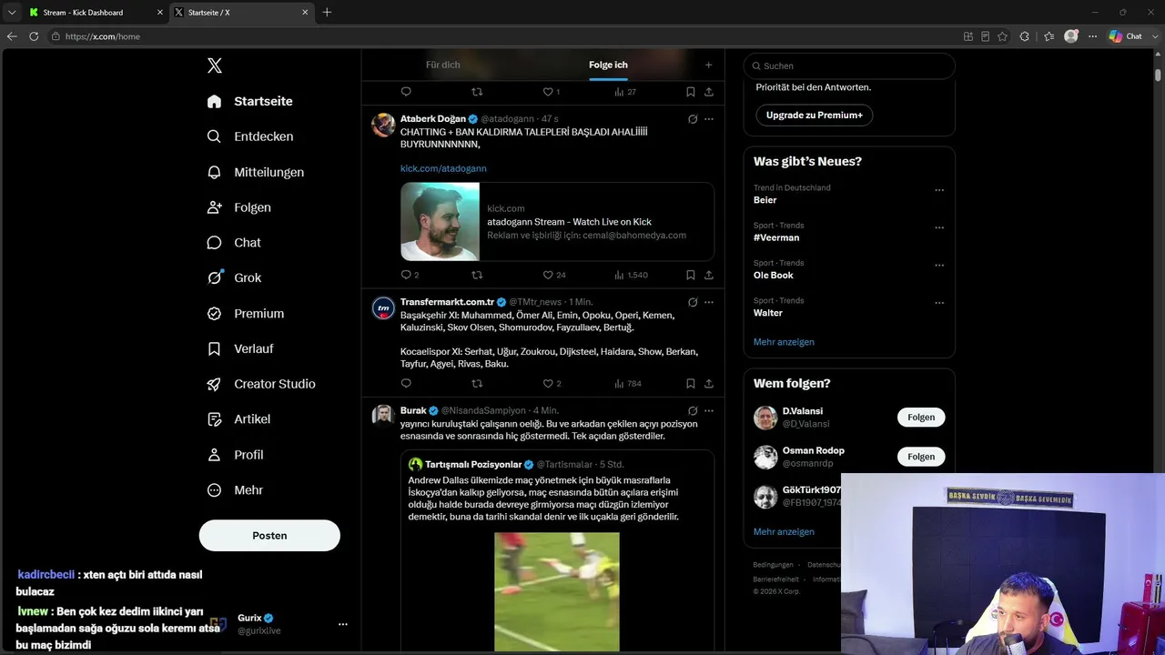
Task: Open options for the #Veerman trend
Action: click(939, 227)
